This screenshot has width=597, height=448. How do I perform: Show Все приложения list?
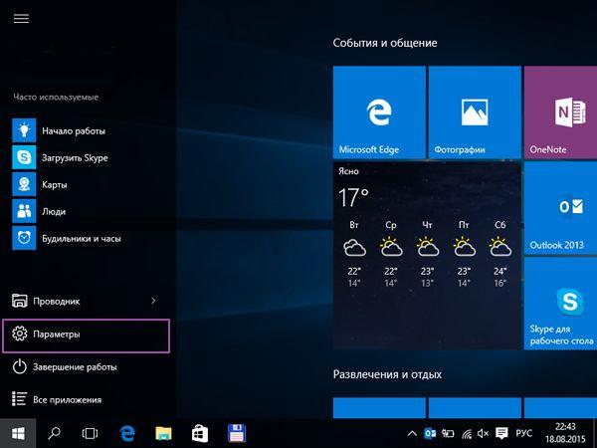tap(86, 399)
